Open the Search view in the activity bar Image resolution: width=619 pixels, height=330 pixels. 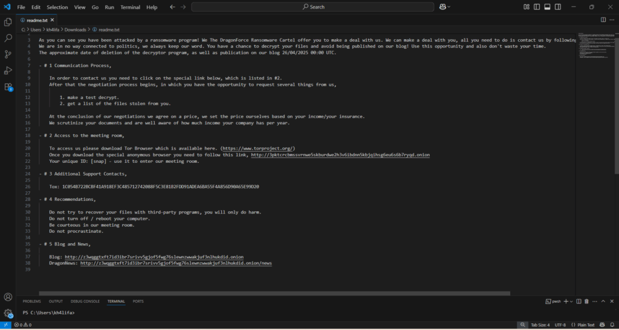point(8,38)
